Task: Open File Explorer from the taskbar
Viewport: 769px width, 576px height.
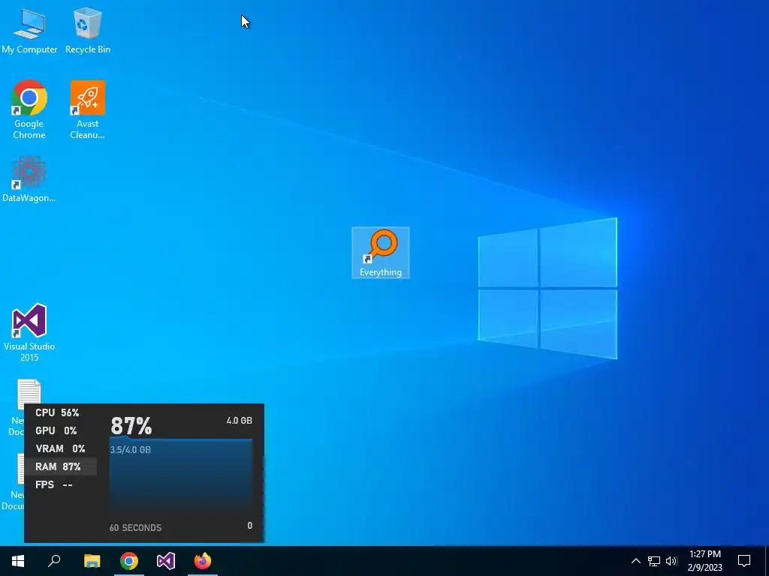Action: 92,561
